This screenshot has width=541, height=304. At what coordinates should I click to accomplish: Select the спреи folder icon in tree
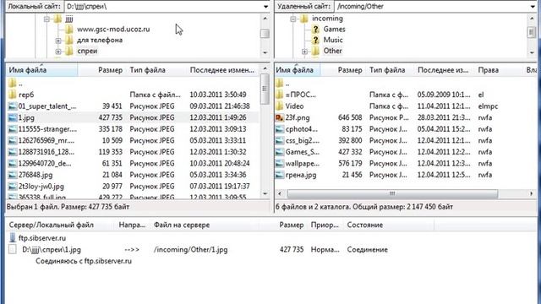(69, 51)
